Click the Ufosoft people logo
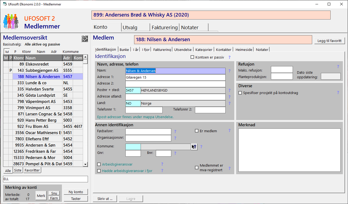 click(11, 21)
